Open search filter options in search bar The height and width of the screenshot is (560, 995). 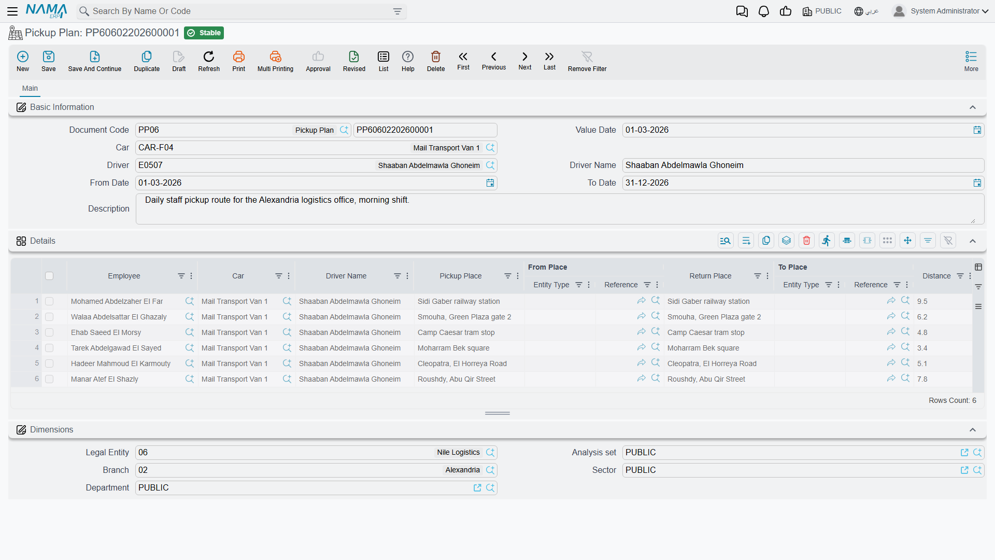(x=397, y=11)
